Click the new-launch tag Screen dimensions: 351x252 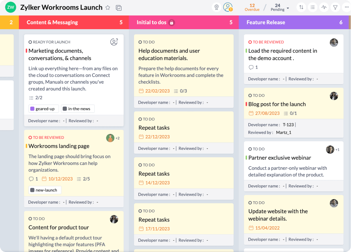coord(45,190)
